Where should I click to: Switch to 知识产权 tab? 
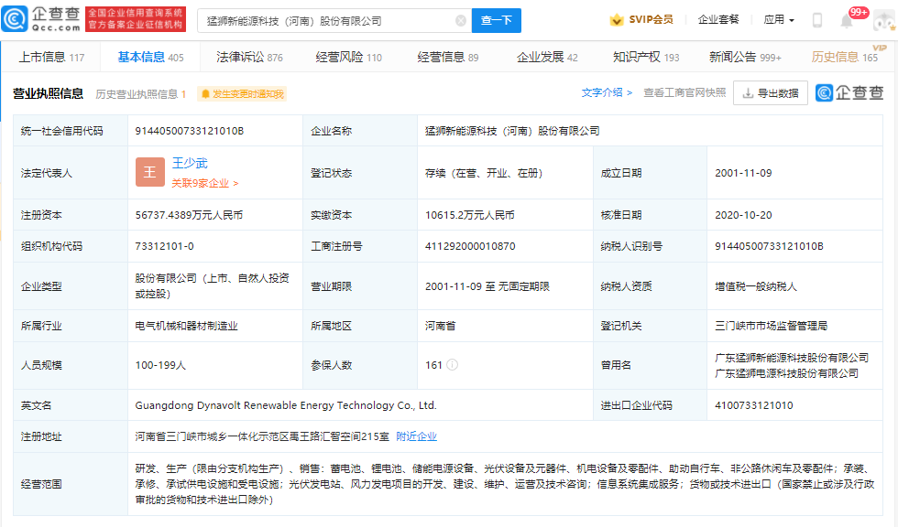tap(646, 57)
